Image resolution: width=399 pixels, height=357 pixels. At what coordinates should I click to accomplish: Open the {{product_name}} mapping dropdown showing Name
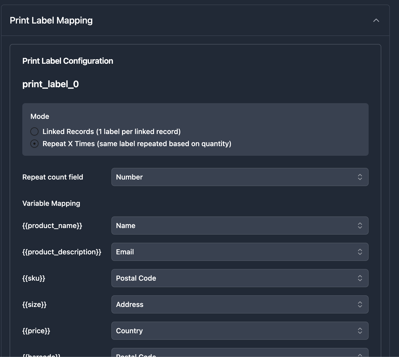(240, 226)
